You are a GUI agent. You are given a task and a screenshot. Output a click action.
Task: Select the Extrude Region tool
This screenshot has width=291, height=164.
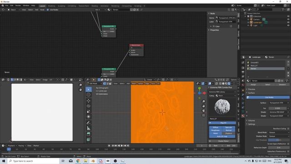[89, 134]
